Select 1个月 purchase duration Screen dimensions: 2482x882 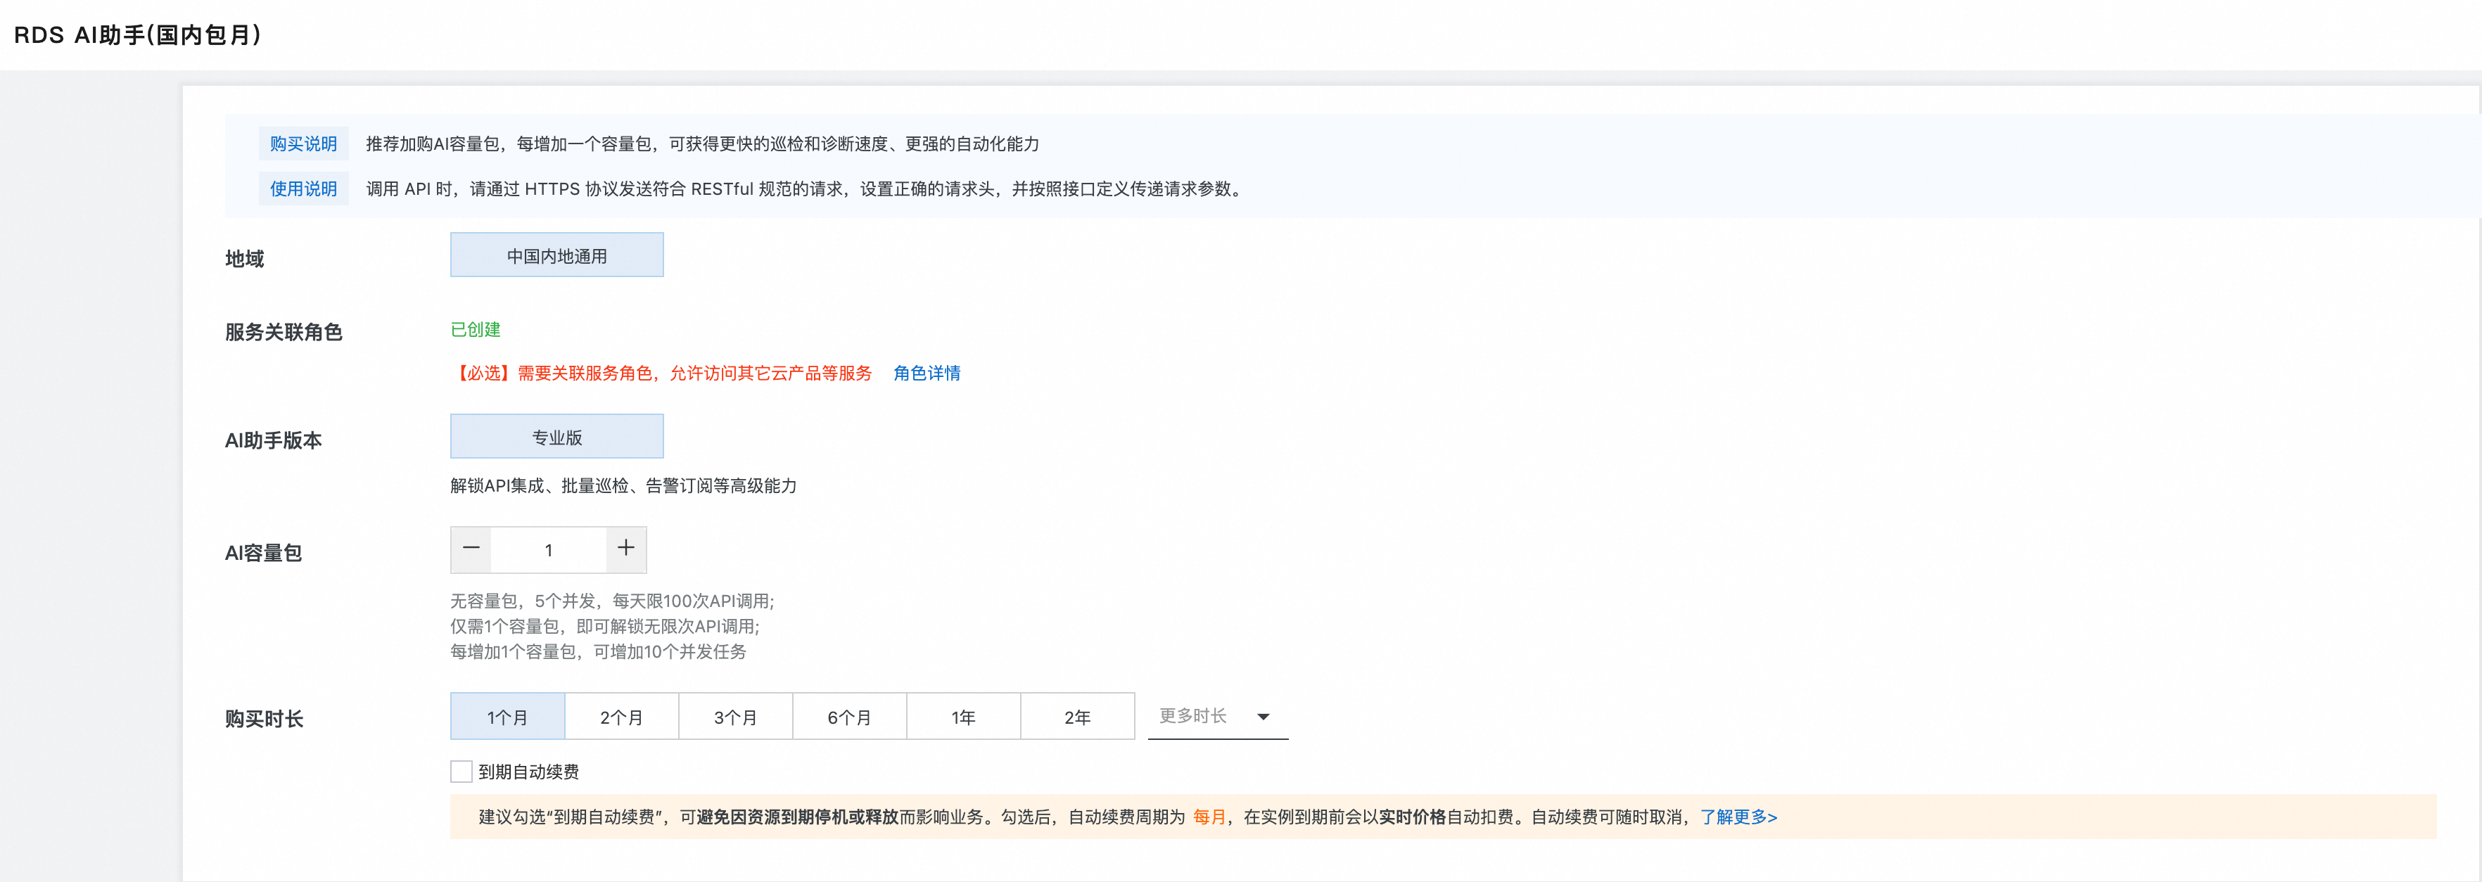pos(507,717)
